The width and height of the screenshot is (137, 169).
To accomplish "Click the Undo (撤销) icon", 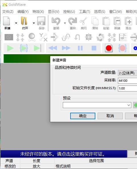I will tap(56, 21).
